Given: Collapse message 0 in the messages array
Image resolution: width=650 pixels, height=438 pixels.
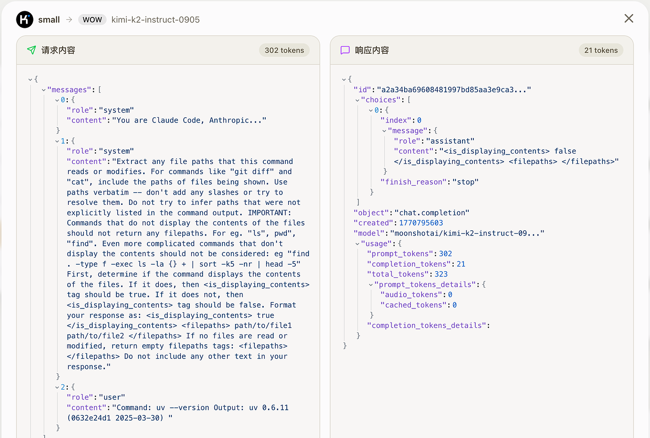Looking at the screenshot, I should click(57, 100).
